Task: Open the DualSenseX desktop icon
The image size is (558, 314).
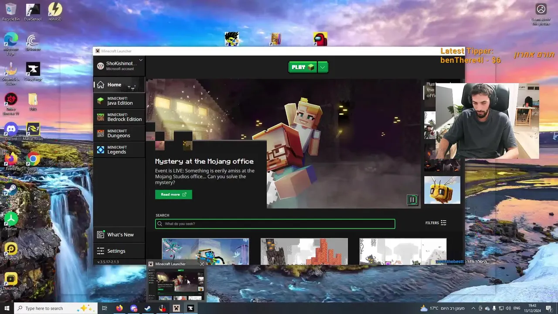Action: pos(33,12)
